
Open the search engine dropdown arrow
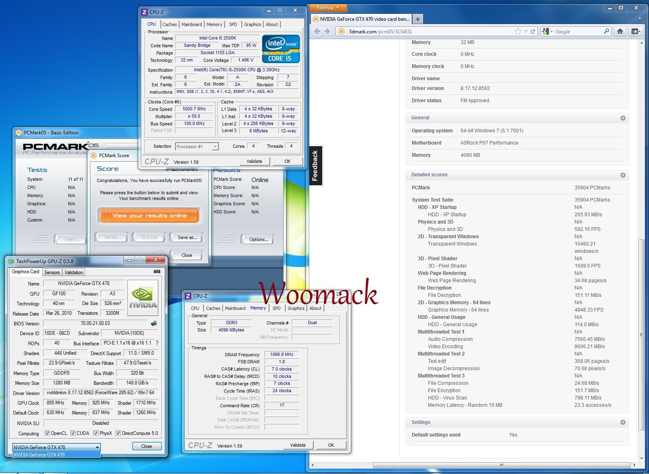tap(551, 31)
